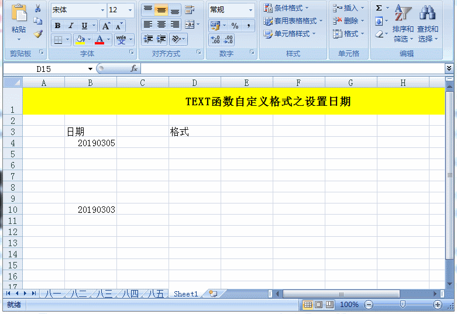
Task: Click the Copy icon
Action: (x=37, y=21)
